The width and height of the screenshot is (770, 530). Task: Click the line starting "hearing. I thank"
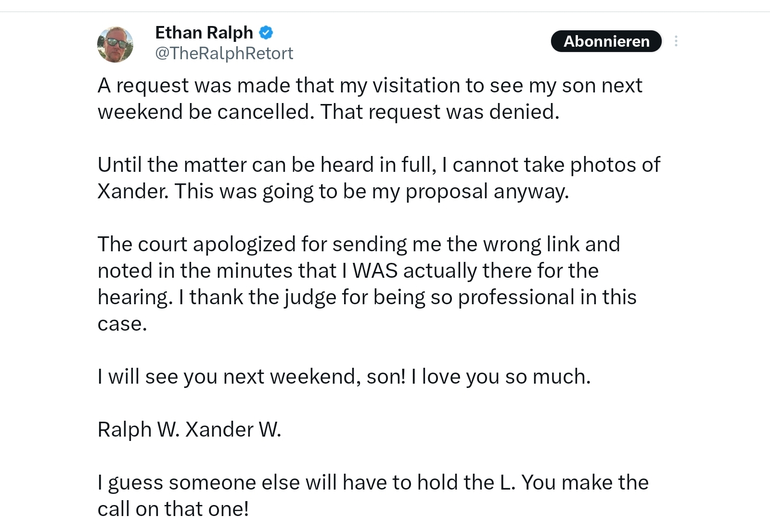tap(367, 297)
